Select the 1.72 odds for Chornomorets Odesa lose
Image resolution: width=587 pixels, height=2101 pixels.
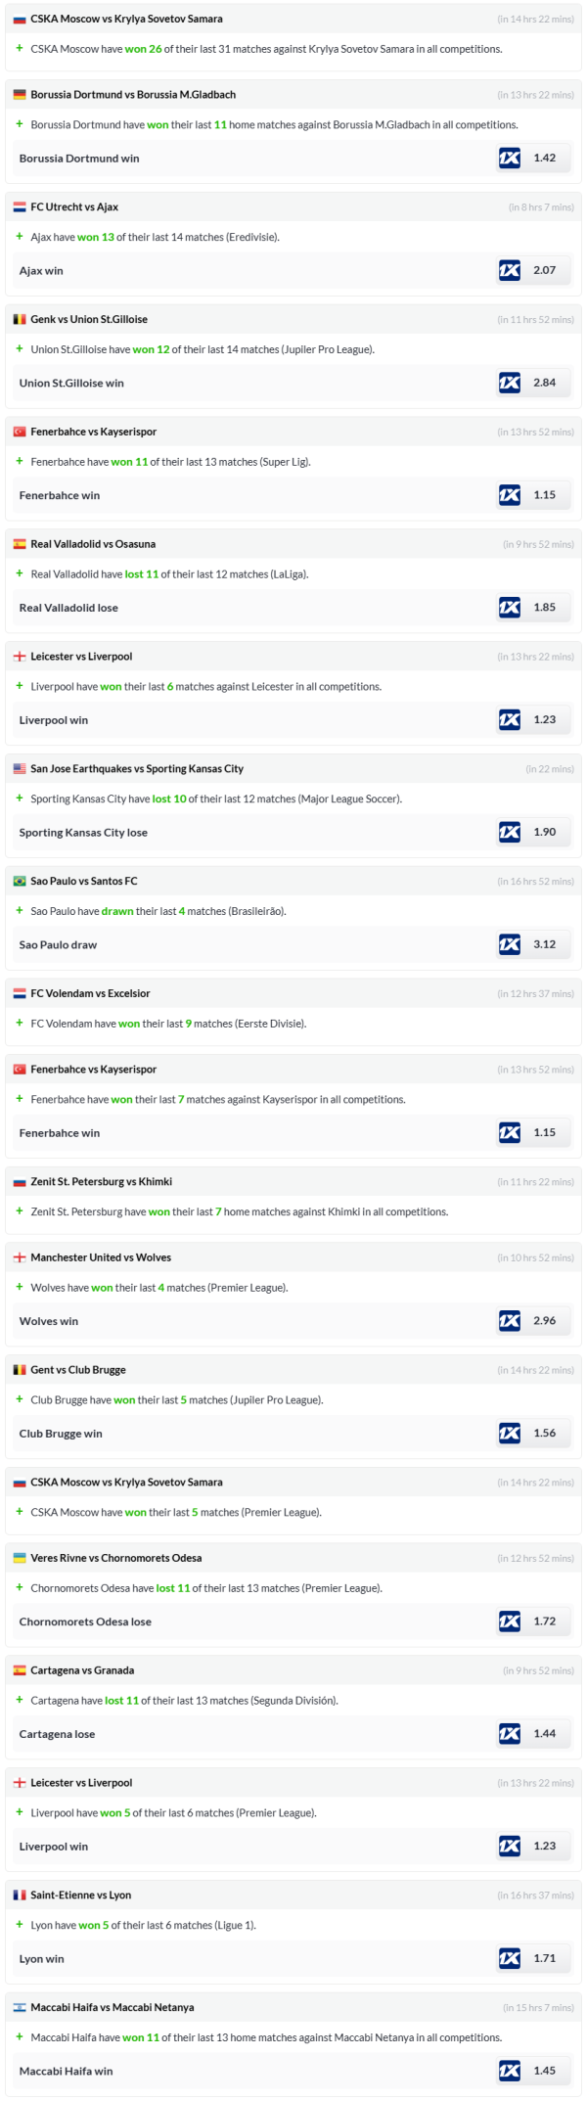545,1621
